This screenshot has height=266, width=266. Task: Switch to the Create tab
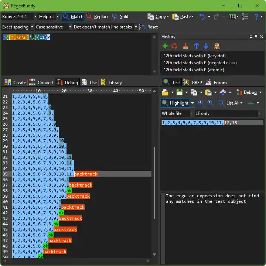(x=15, y=83)
